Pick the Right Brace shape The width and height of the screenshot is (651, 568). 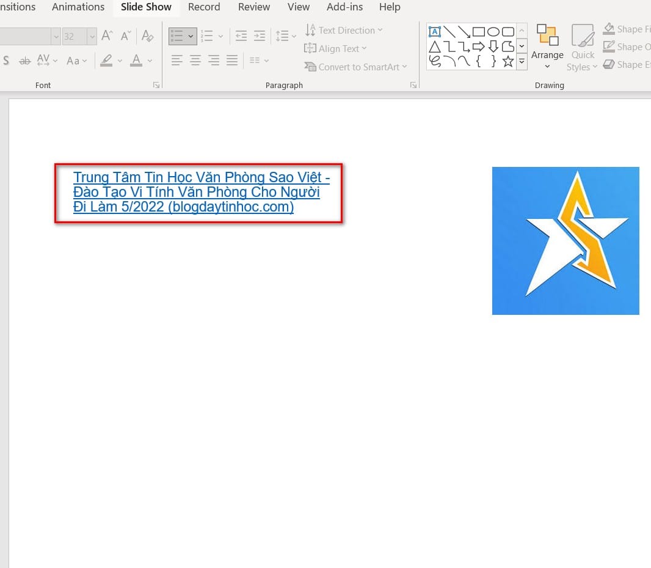tap(493, 62)
